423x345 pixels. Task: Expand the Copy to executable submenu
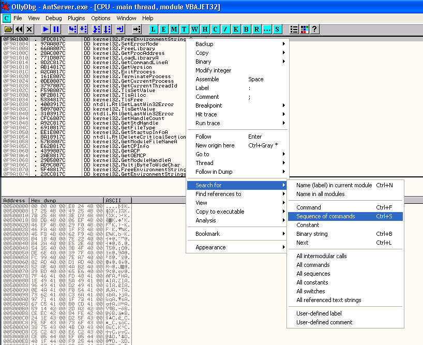238,212
